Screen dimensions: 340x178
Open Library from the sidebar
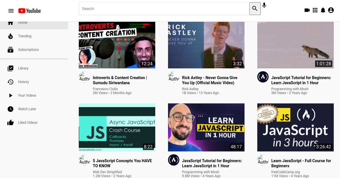click(x=23, y=68)
